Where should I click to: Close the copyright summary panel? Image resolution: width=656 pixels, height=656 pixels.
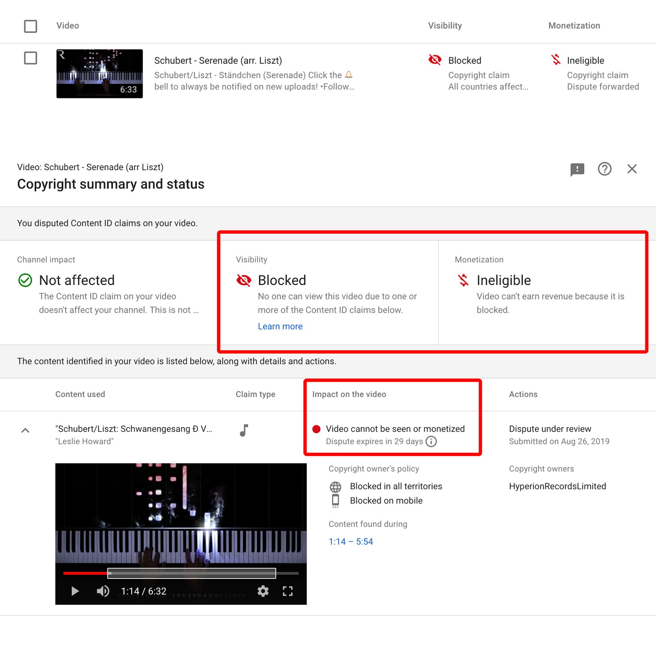pos(632,169)
